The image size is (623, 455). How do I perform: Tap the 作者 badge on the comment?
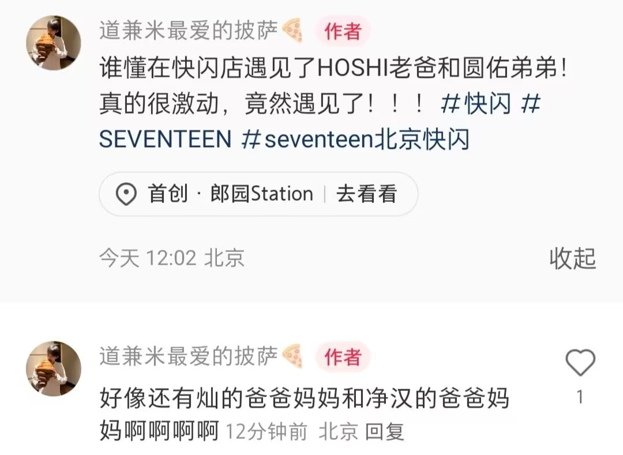click(x=343, y=356)
